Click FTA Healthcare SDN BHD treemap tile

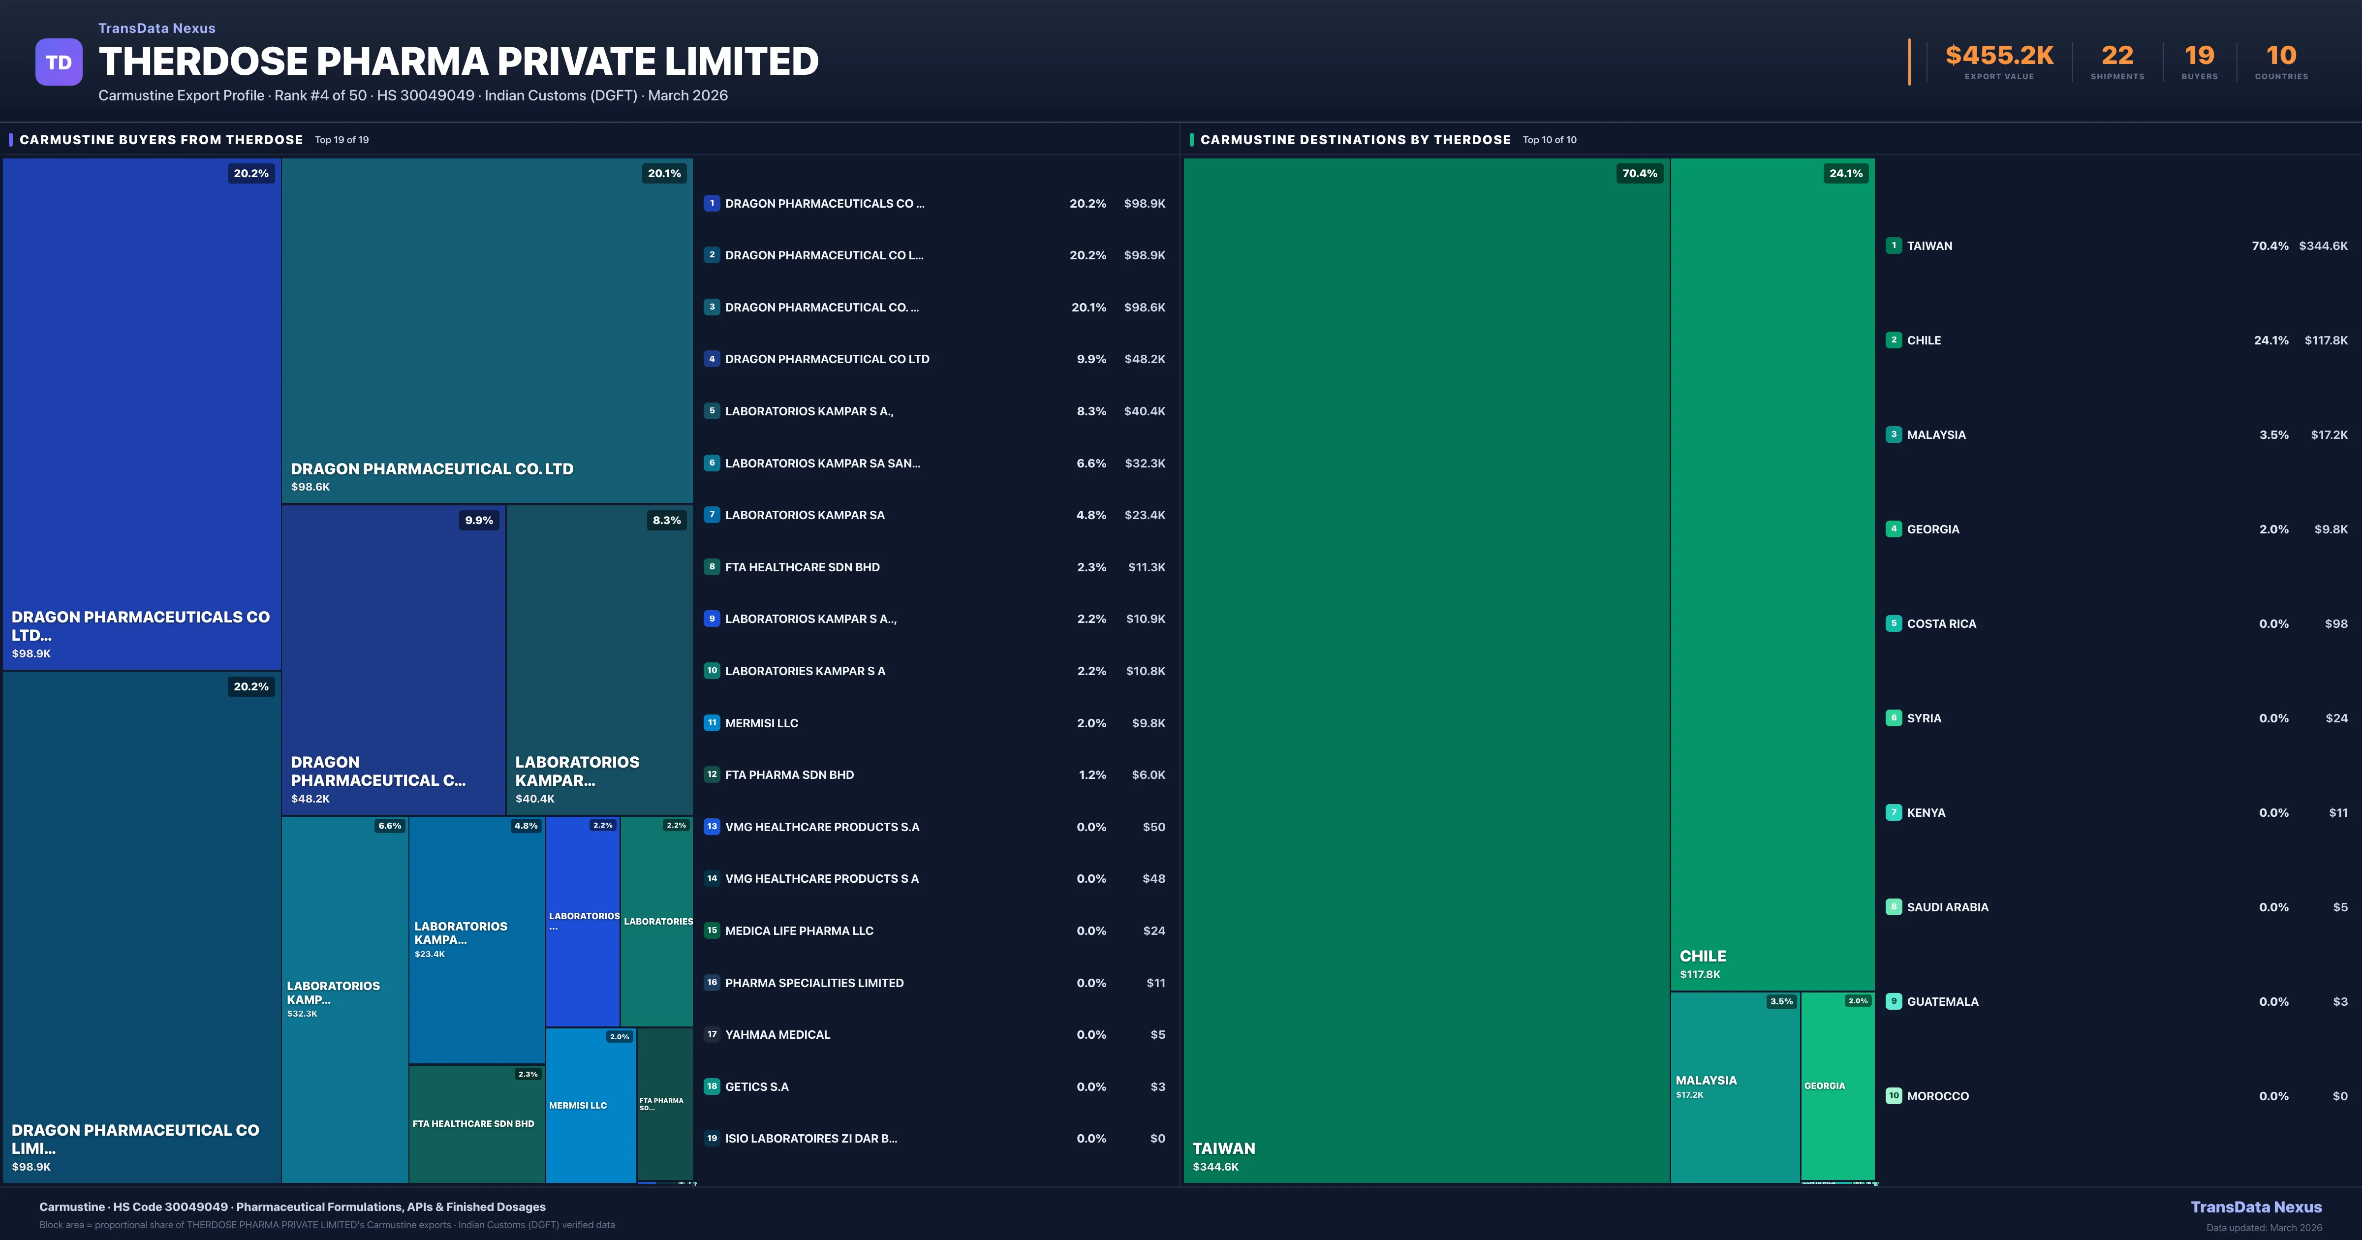[476, 1123]
